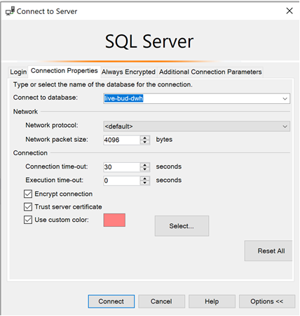This screenshot has width=300, height=316.
Task: Cancel the connection dialog
Action: pyautogui.click(x=161, y=301)
